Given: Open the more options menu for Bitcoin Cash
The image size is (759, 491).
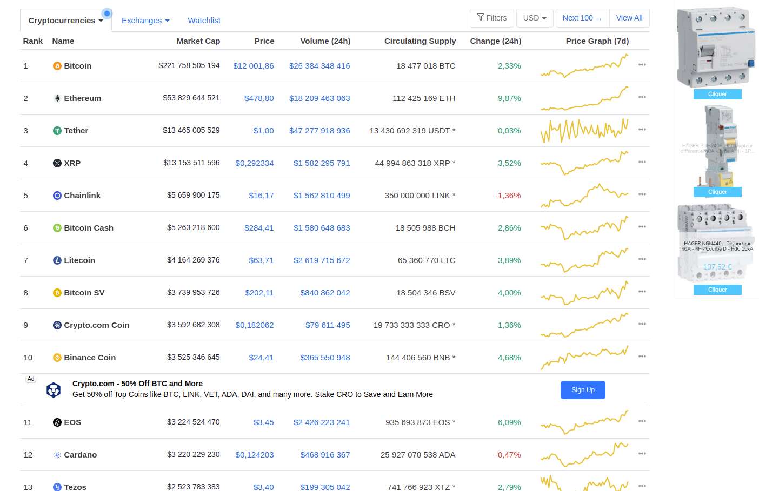Looking at the screenshot, I should (x=642, y=227).
